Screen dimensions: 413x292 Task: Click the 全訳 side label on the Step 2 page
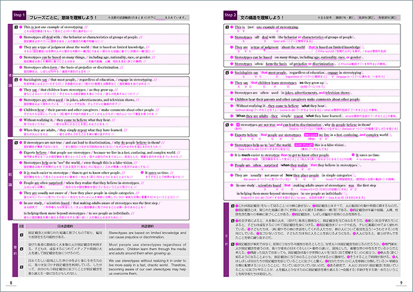[226, 239]
